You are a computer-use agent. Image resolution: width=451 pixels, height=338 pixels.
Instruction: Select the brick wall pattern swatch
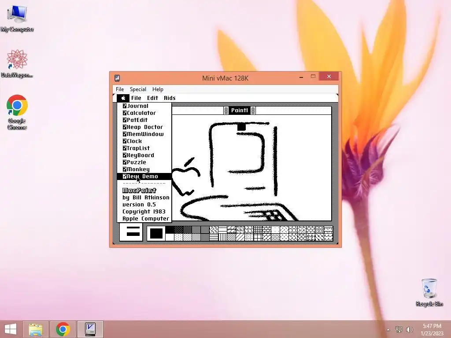(x=267, y=230)
